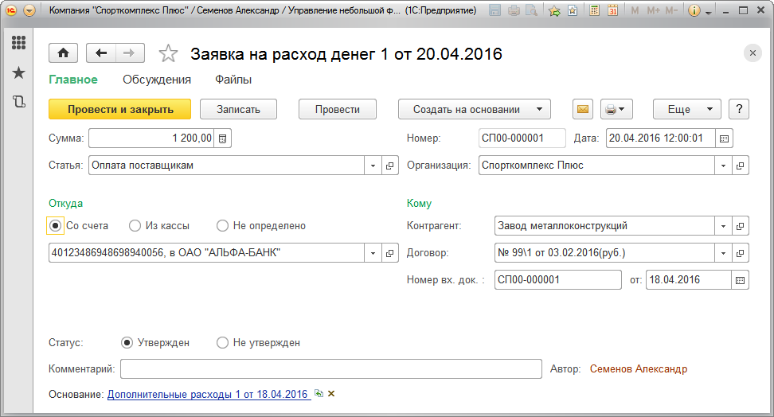Open the Создать на основании dropdown
The image size is (774, 417).
pyautogui.click(x=475, y=109)
